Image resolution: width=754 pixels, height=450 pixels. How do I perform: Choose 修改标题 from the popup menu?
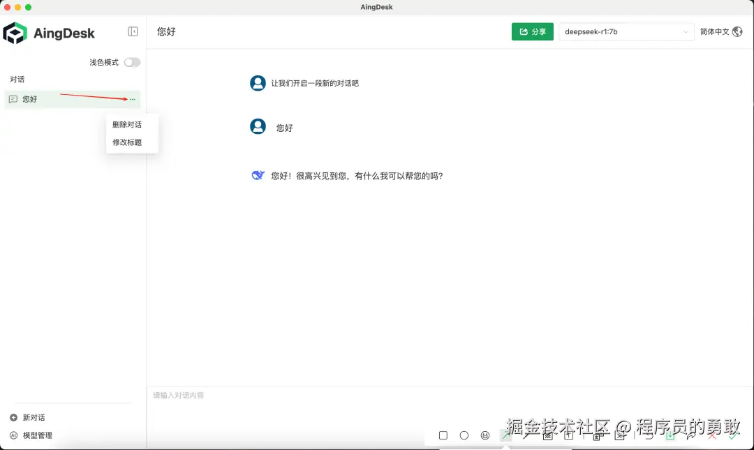(127, 142)
